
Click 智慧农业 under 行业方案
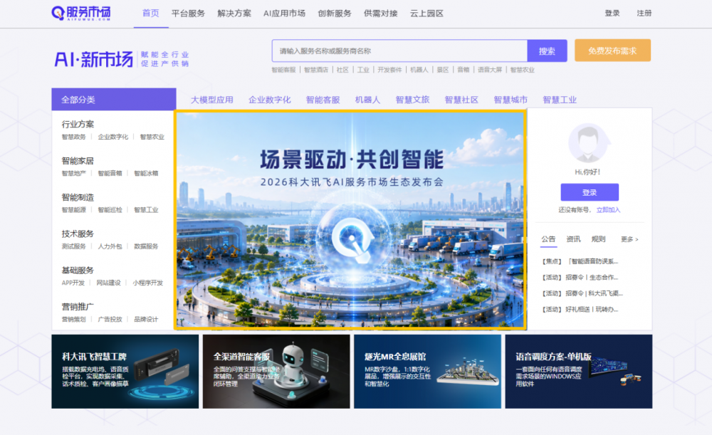152,137
